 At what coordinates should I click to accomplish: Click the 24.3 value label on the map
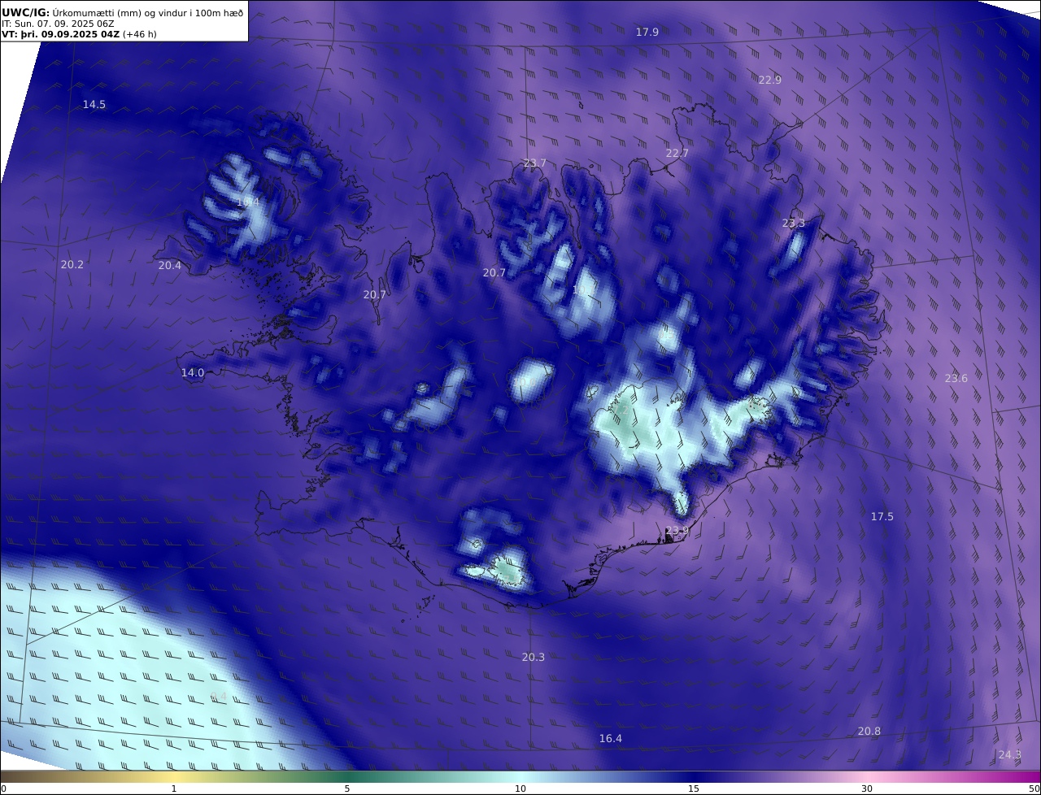click(1009, 754)
